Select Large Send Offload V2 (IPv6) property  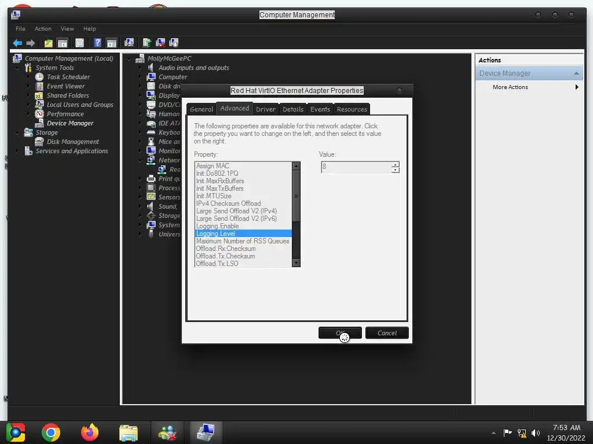click(243, 219)
